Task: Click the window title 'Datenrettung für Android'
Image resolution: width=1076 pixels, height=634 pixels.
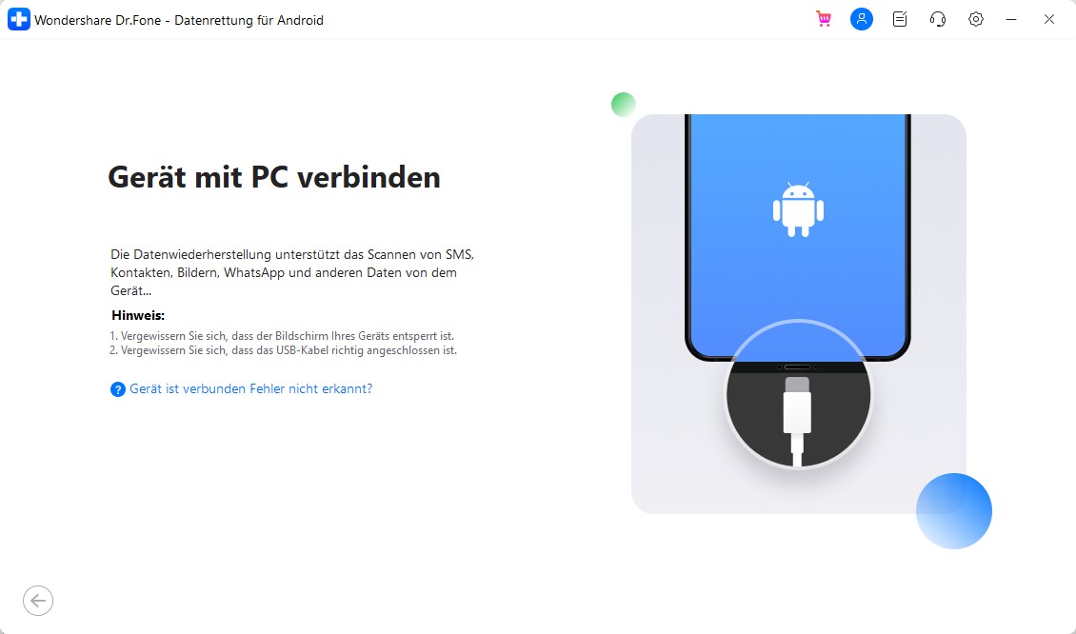Action: (249, 20)
